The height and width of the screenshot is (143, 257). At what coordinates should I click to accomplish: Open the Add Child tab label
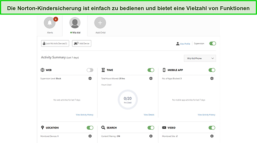click(100, 33)
